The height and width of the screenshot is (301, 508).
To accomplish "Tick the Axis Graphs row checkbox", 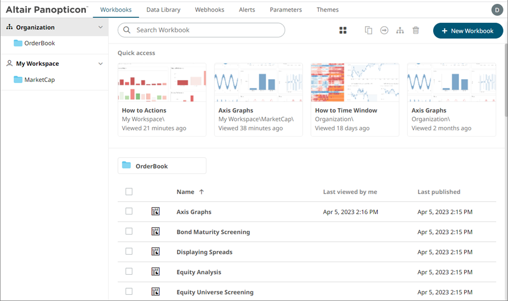I will [129, 211].
